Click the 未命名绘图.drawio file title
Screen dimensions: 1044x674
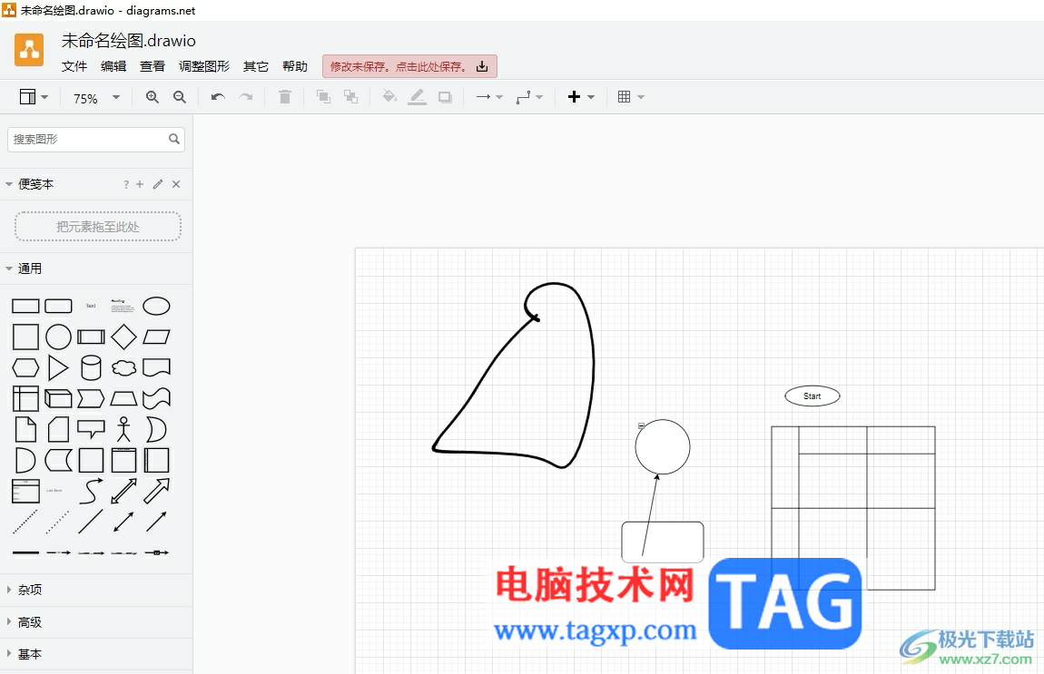pos(129,41)
